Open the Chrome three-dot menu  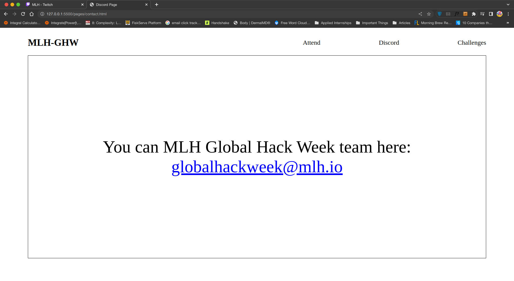click(508, 14)
